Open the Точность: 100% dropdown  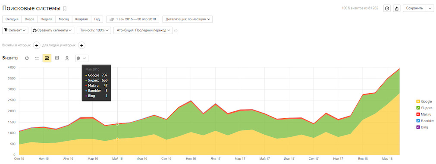(94, 30)
